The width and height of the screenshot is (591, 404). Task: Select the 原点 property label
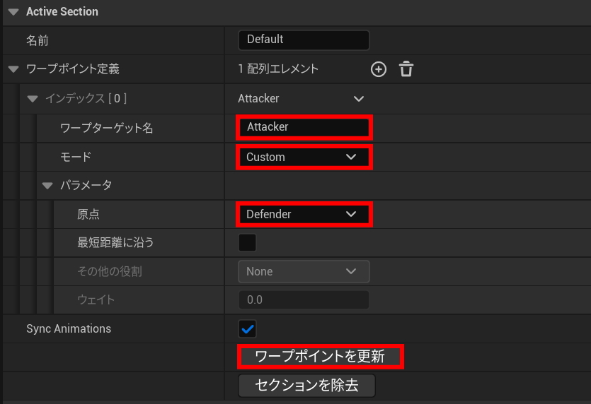pos(88,214)
